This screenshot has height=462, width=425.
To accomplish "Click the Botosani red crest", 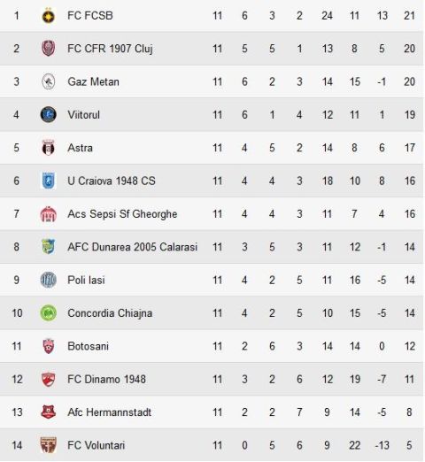I will click(x=48, y=346).
